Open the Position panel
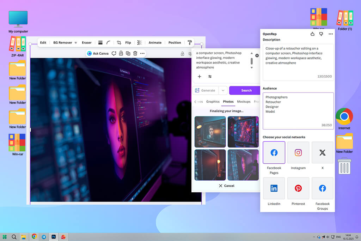 pyautogui.click(x=175, y=43)
